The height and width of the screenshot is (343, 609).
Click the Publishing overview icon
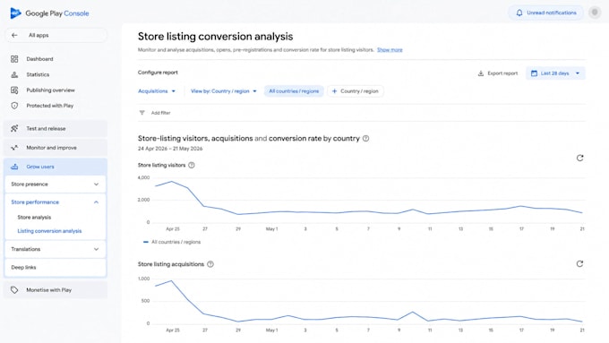click(14, 90)
